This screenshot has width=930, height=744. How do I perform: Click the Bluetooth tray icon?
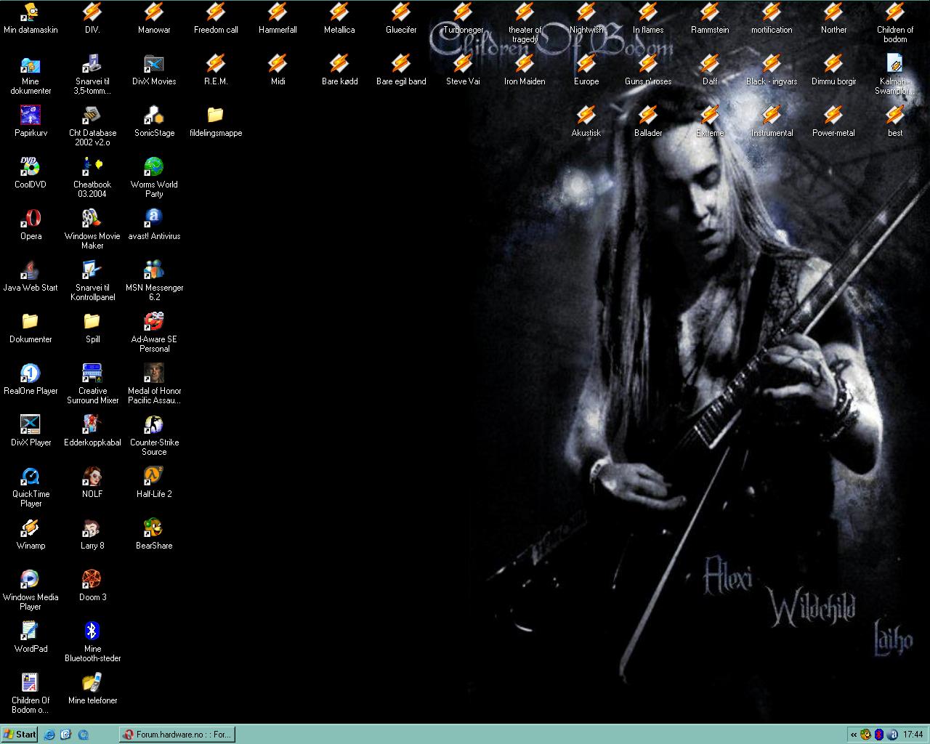click(x=878, y=735)
